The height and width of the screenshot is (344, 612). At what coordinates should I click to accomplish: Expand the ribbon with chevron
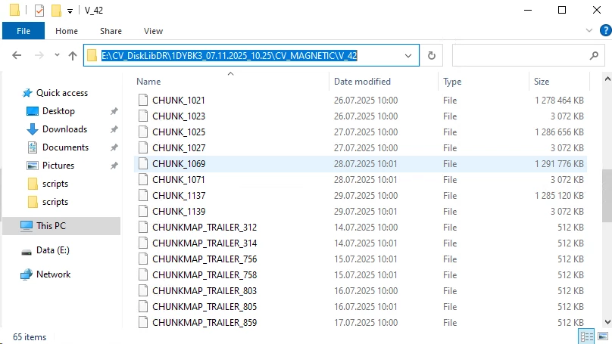click(589, 30)
